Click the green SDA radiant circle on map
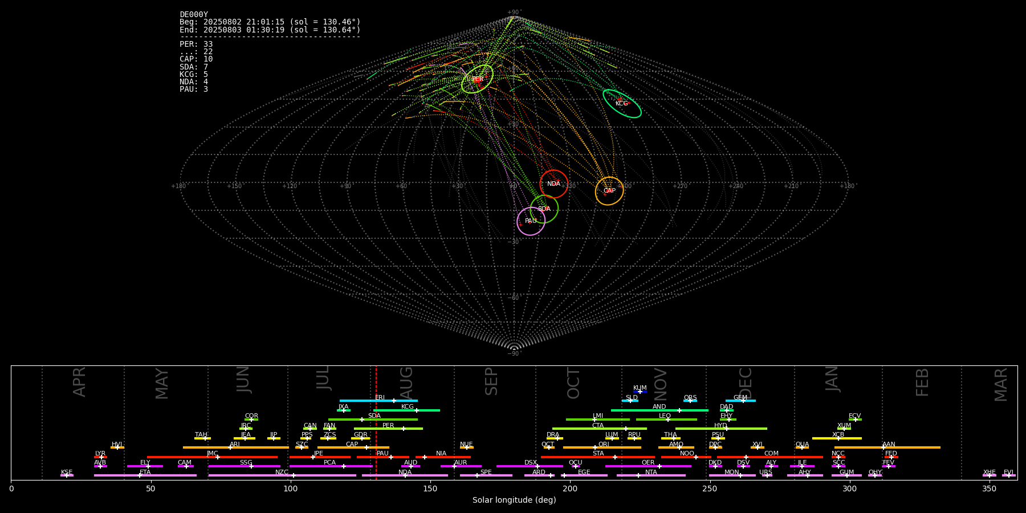The image size is (1026, 513). [x=544, y=209]
